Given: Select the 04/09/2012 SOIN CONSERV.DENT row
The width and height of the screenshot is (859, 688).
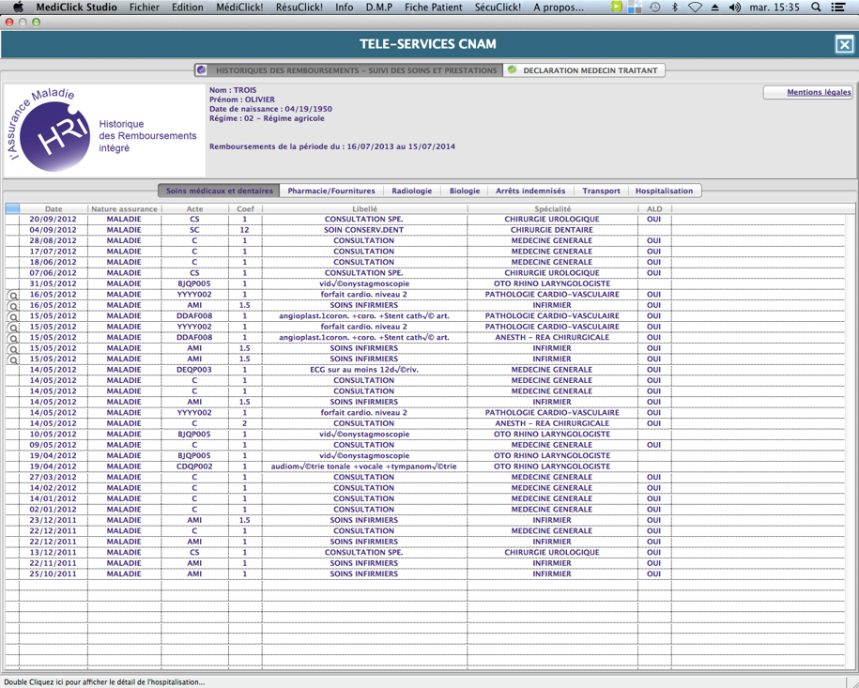Looking at the screenshot, I should click(363, 230).
